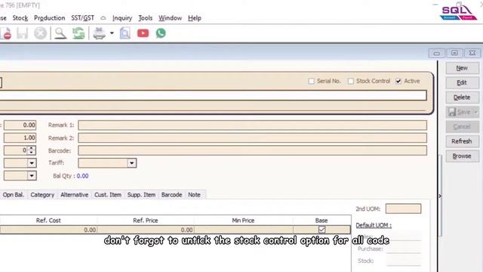
Task: Switch to the Category tab
Action: tap(42, 195)
